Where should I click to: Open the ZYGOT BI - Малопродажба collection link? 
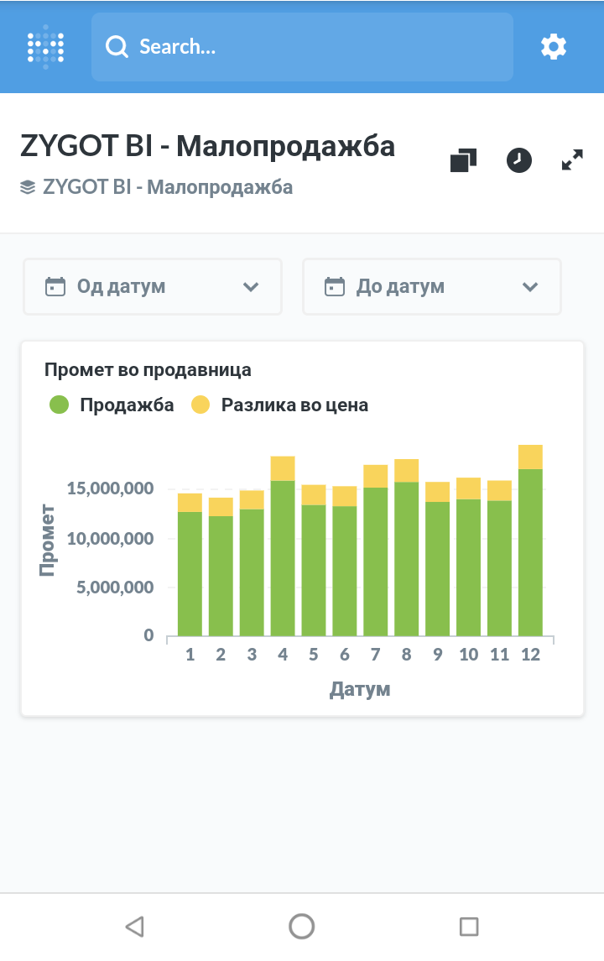[167, 186]
